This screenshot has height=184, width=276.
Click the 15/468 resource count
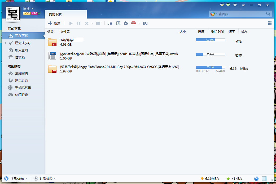click(219, 71)
